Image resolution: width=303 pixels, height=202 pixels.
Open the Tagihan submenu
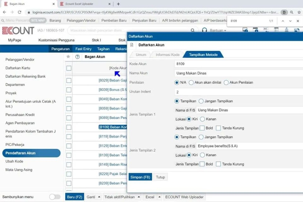(103, 49)
